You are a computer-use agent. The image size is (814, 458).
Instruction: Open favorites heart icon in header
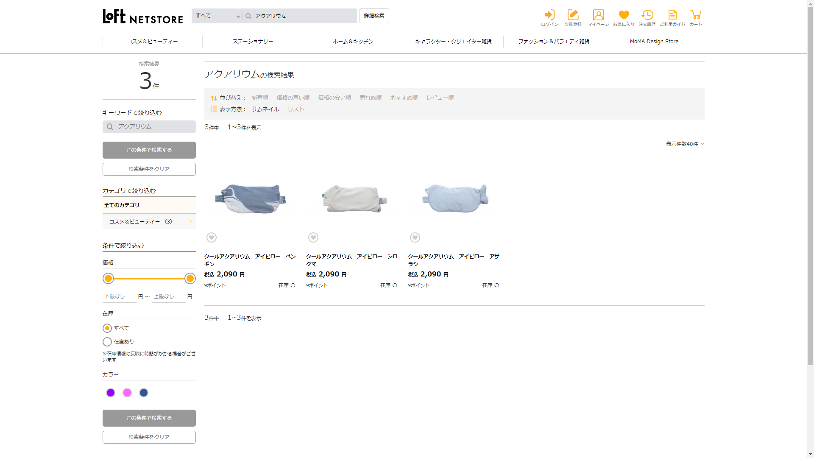tap(624, 15)
